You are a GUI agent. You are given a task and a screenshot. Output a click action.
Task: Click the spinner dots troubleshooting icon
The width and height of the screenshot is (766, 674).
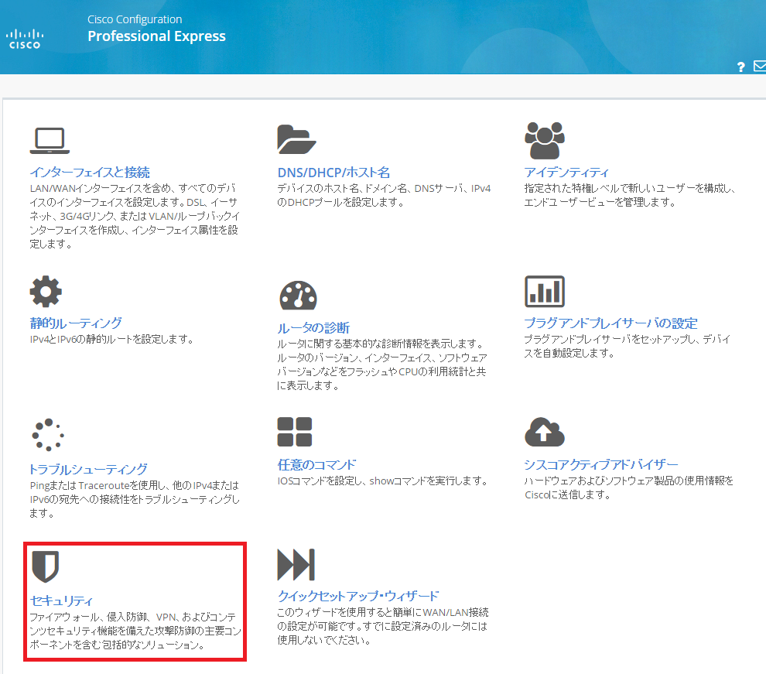click(x=48, y=434)
